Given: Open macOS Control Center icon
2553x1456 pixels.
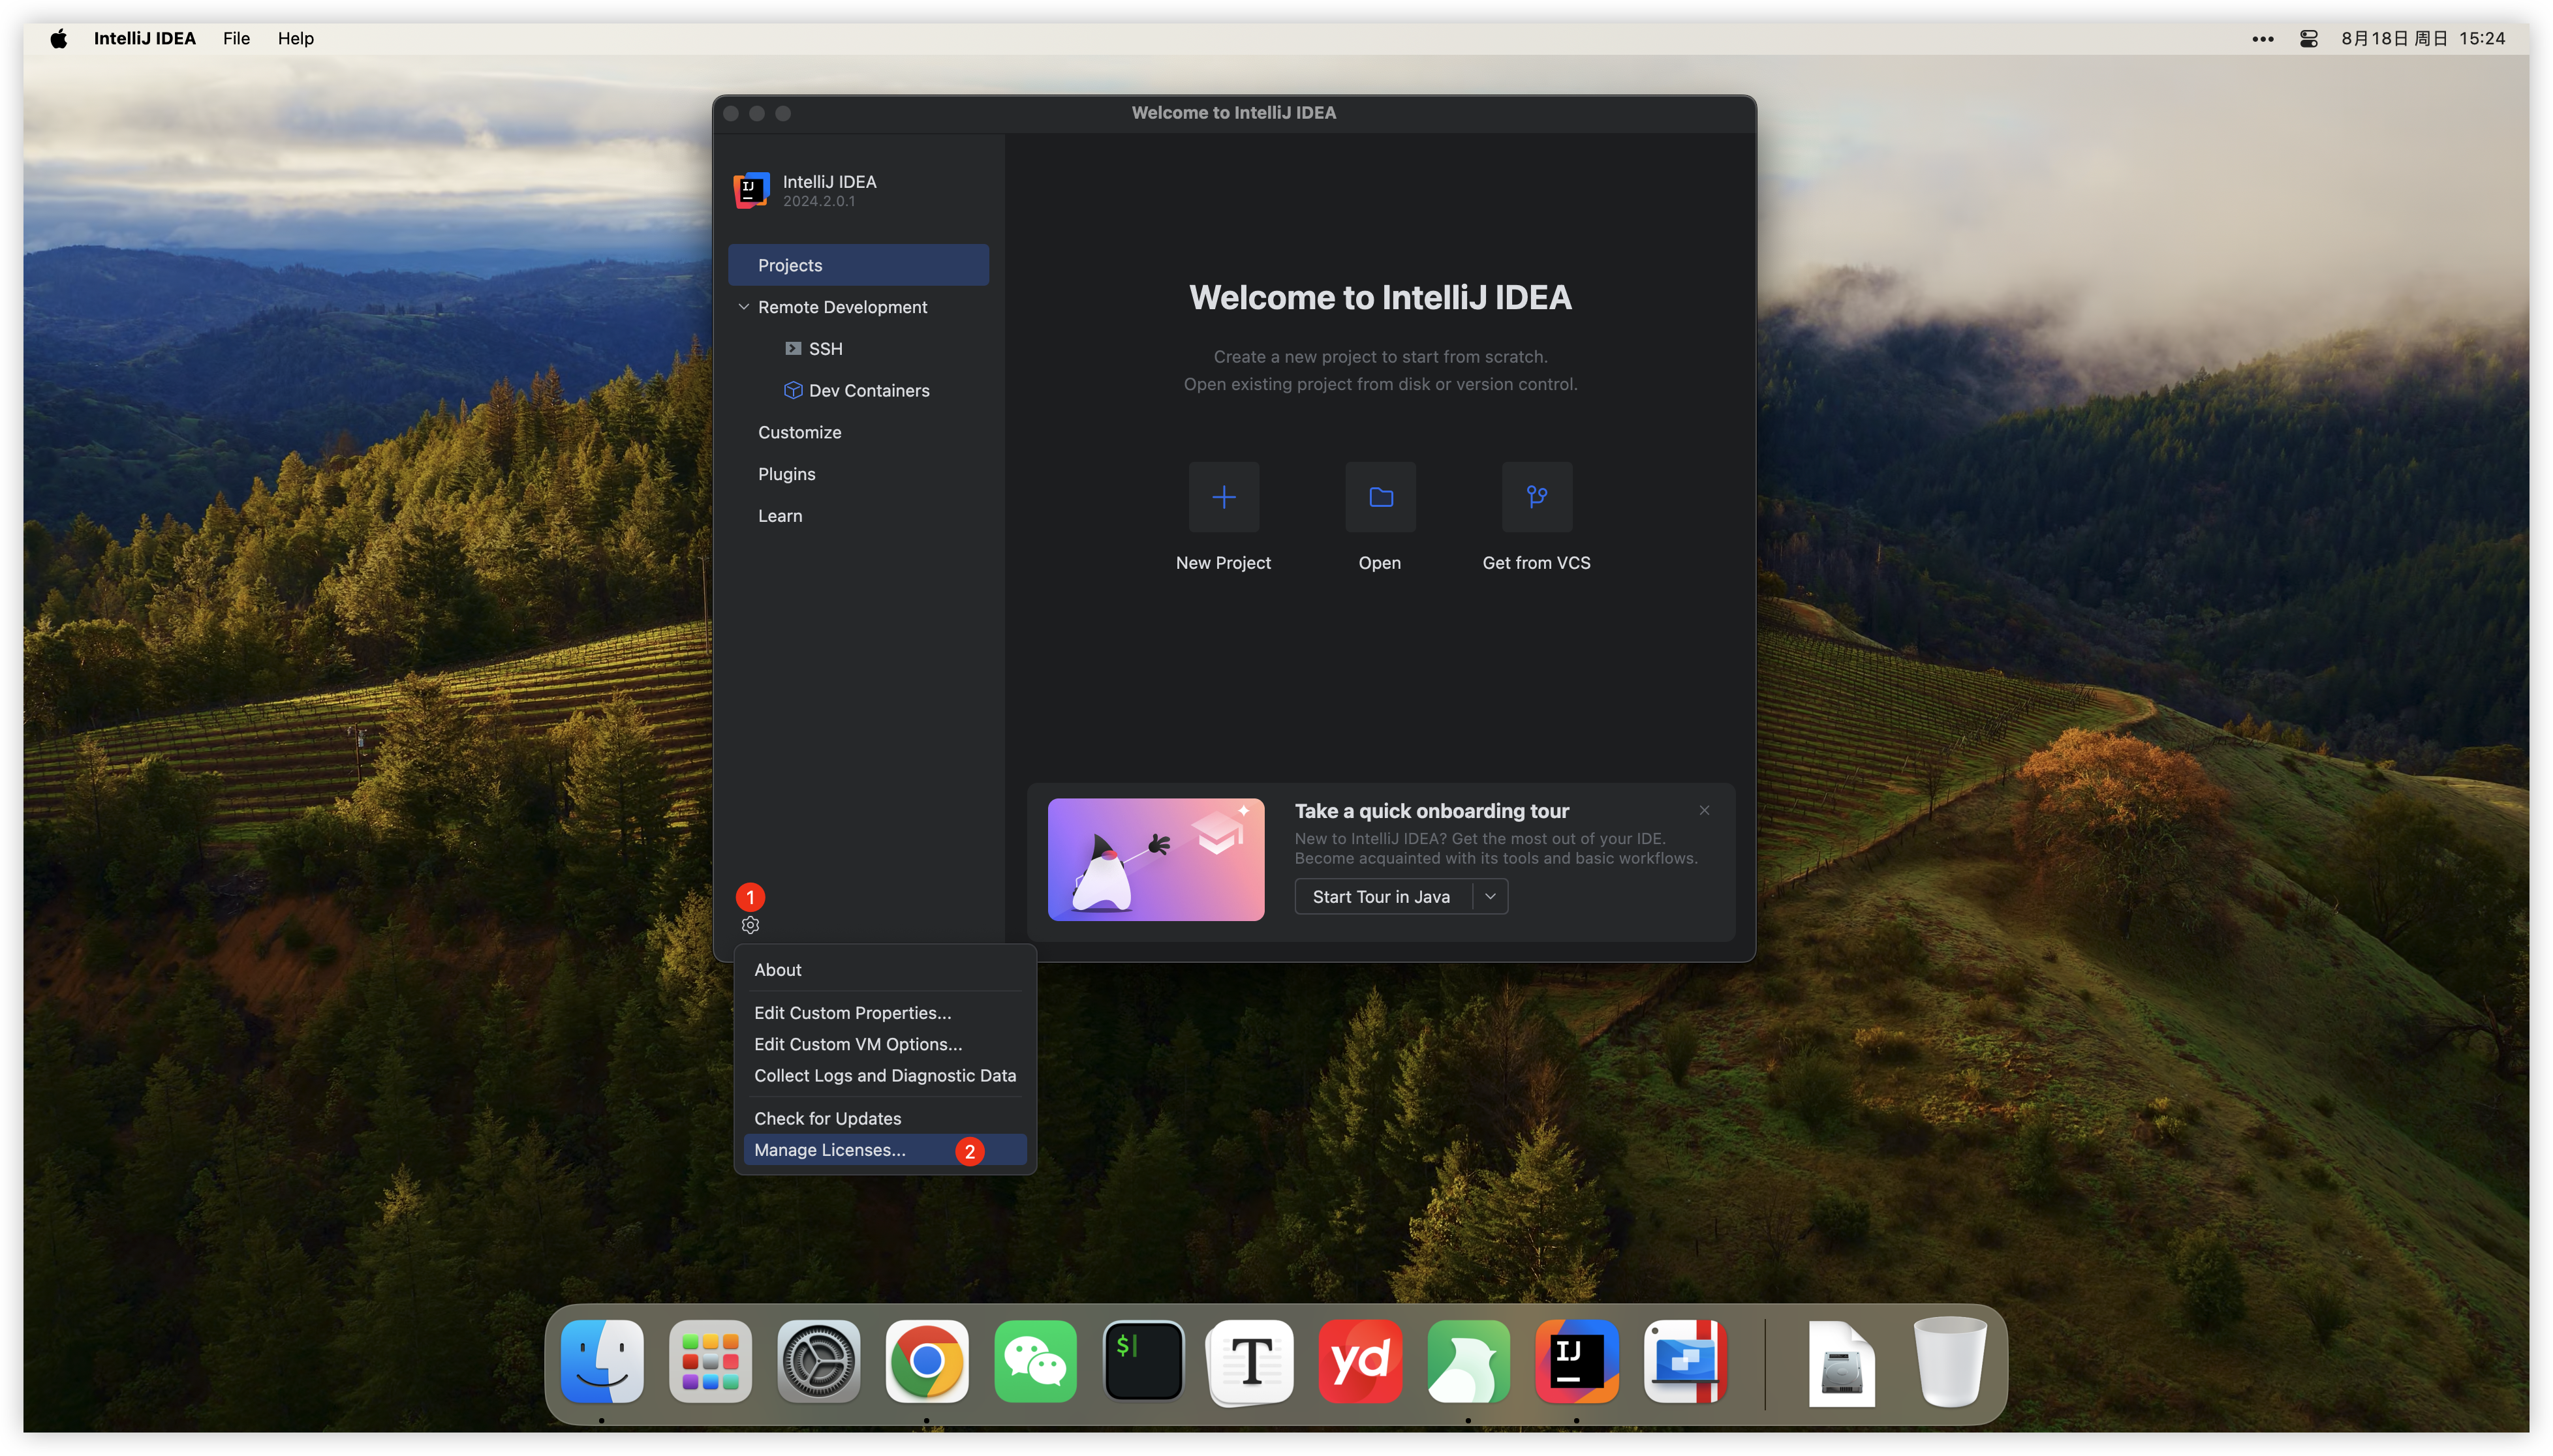Looking at the screenshot, I should click(x=2309, y=38).
